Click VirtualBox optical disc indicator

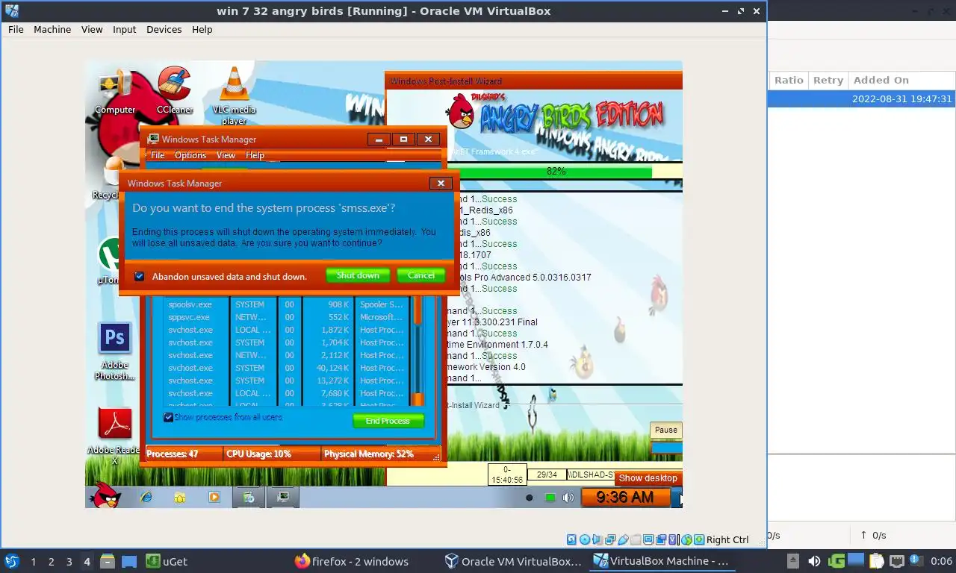click(x=585, y=539)
